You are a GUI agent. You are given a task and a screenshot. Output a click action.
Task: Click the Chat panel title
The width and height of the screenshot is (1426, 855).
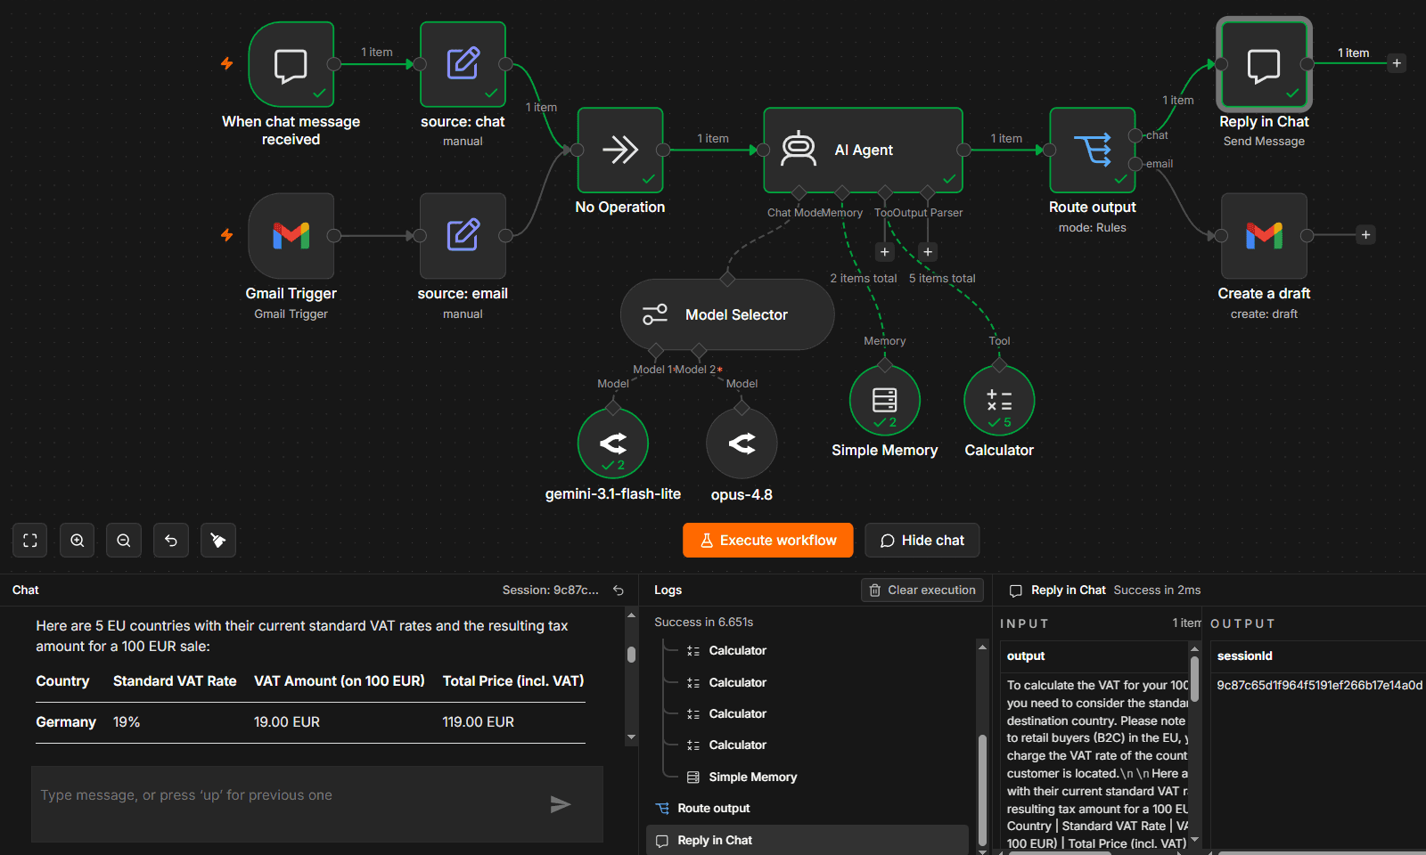(x=26, y=590)
